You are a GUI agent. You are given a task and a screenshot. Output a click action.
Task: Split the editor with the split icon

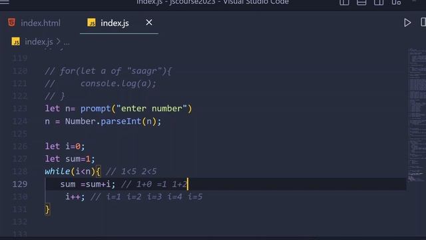[x=423, y=22]
